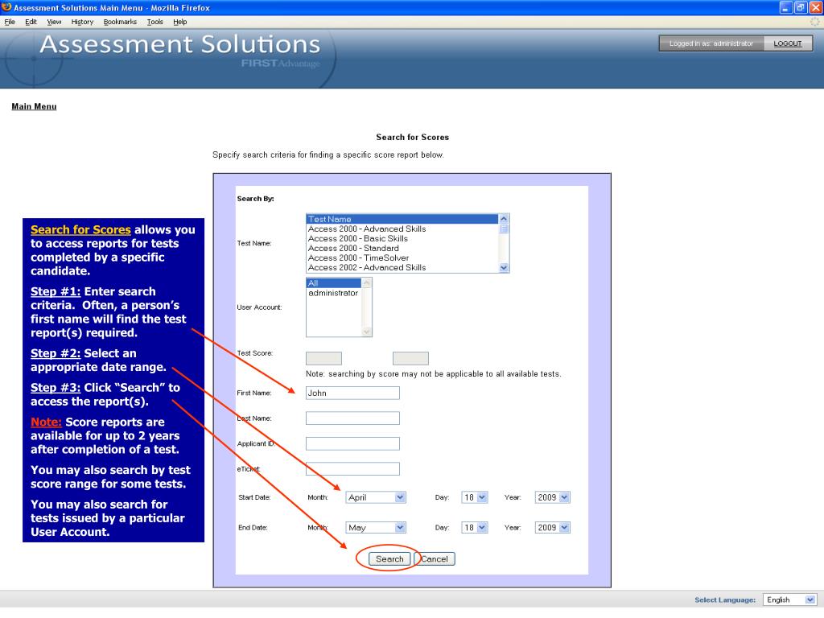Open the Tools menu
The height and width of the screenshot is (618, 824).
coord(155,22)
